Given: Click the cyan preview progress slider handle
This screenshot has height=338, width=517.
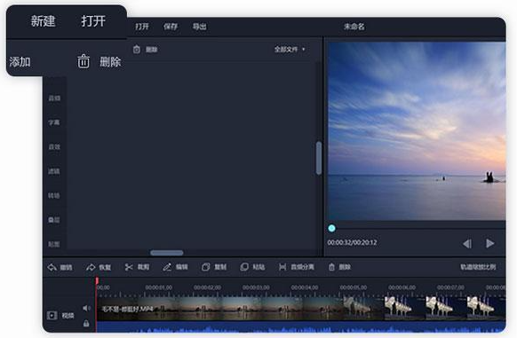Looking at the screenshot, I should coord(331,228).
